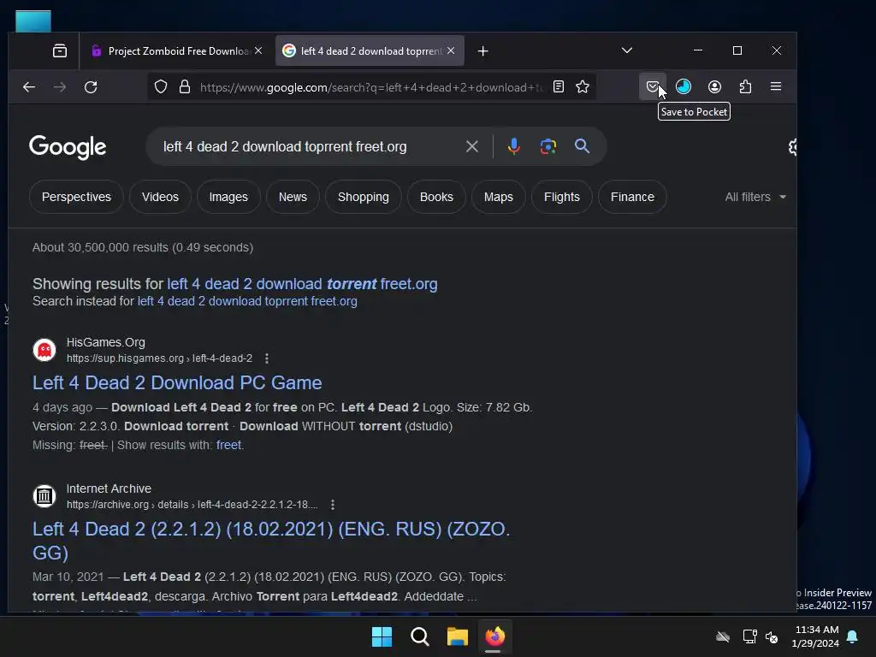Filter results by Finance
Image resolution: width=876 pixels, height=657 pixels.
coord(632,197)
